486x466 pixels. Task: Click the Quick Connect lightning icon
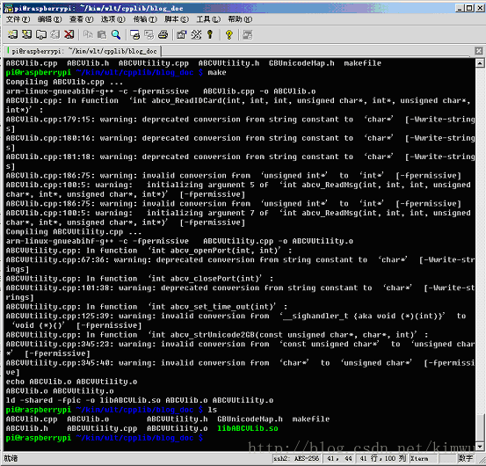tap(27, 34)
